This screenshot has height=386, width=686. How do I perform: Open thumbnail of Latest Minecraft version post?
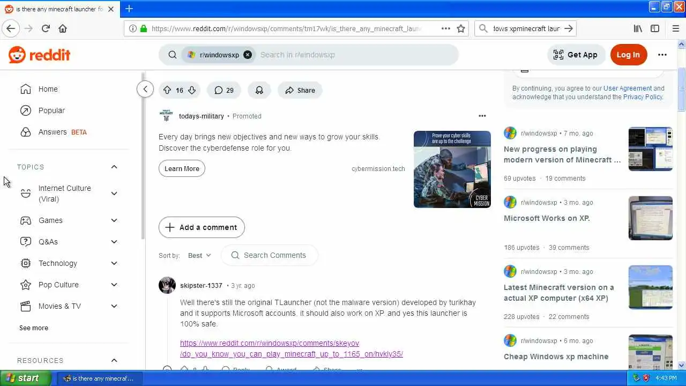(651, 287)
